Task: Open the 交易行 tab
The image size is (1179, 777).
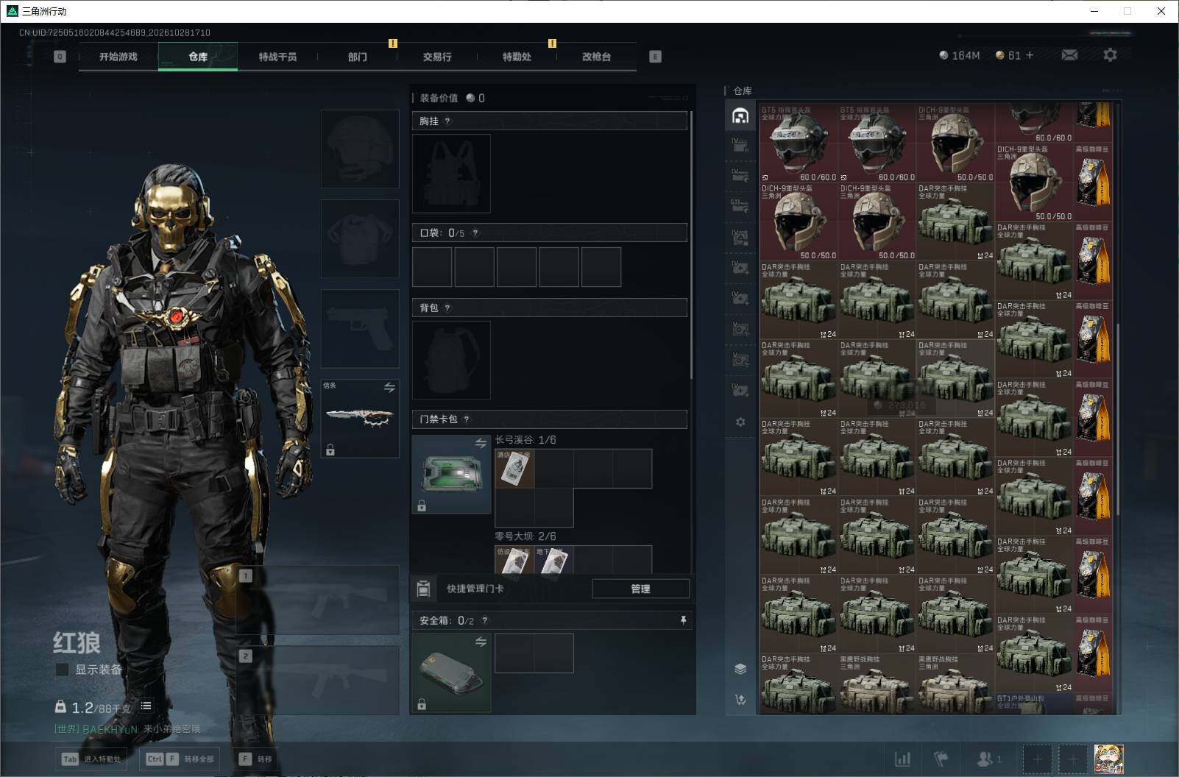Action: tap(437, 57)
